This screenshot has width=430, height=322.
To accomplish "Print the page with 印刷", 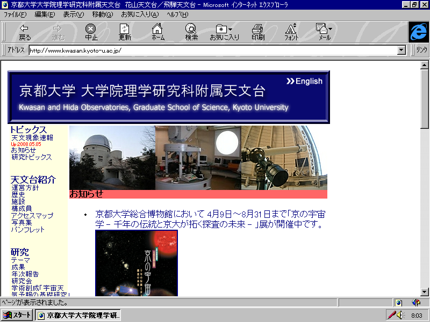I will pyautogui.click(x=258, y=32).
